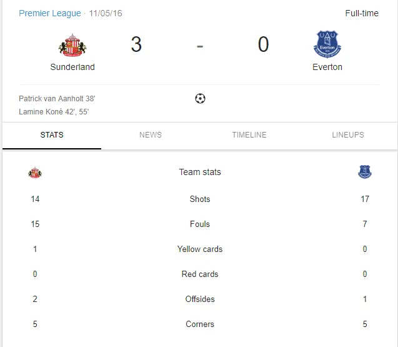Click the Yellow cards row label
The height and width of the screenshot is (347, 398).
pyautogui.click(x=200, y=249)
